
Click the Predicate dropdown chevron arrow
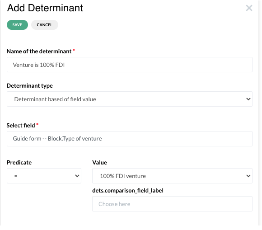[x=77, y=176]
